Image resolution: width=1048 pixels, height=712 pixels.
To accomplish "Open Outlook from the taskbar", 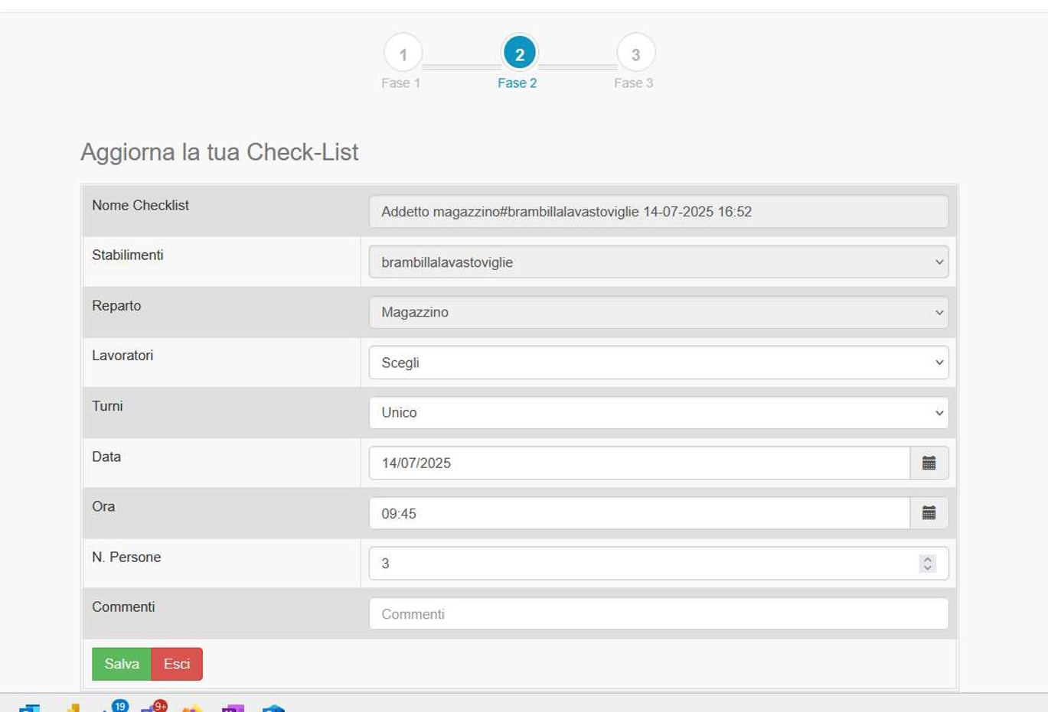I will tap(30, 708).
